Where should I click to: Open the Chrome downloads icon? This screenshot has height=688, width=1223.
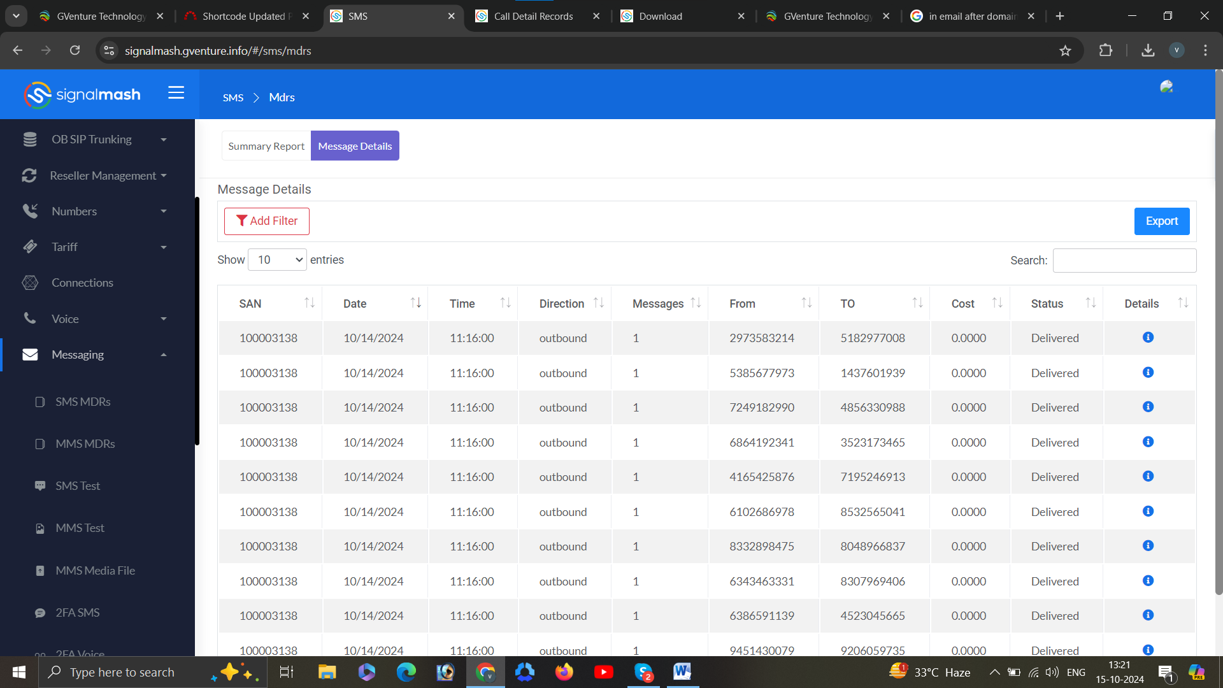1148,51
